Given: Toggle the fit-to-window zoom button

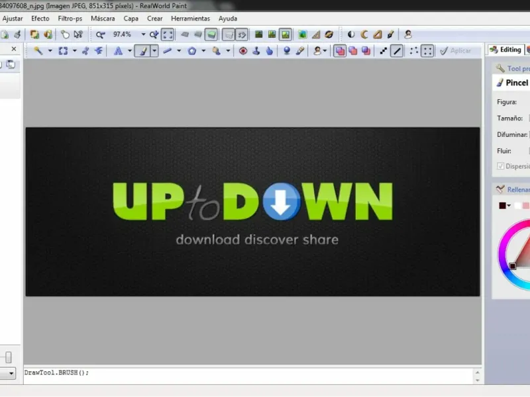Looking at the screenshot, I should (168, 34).
